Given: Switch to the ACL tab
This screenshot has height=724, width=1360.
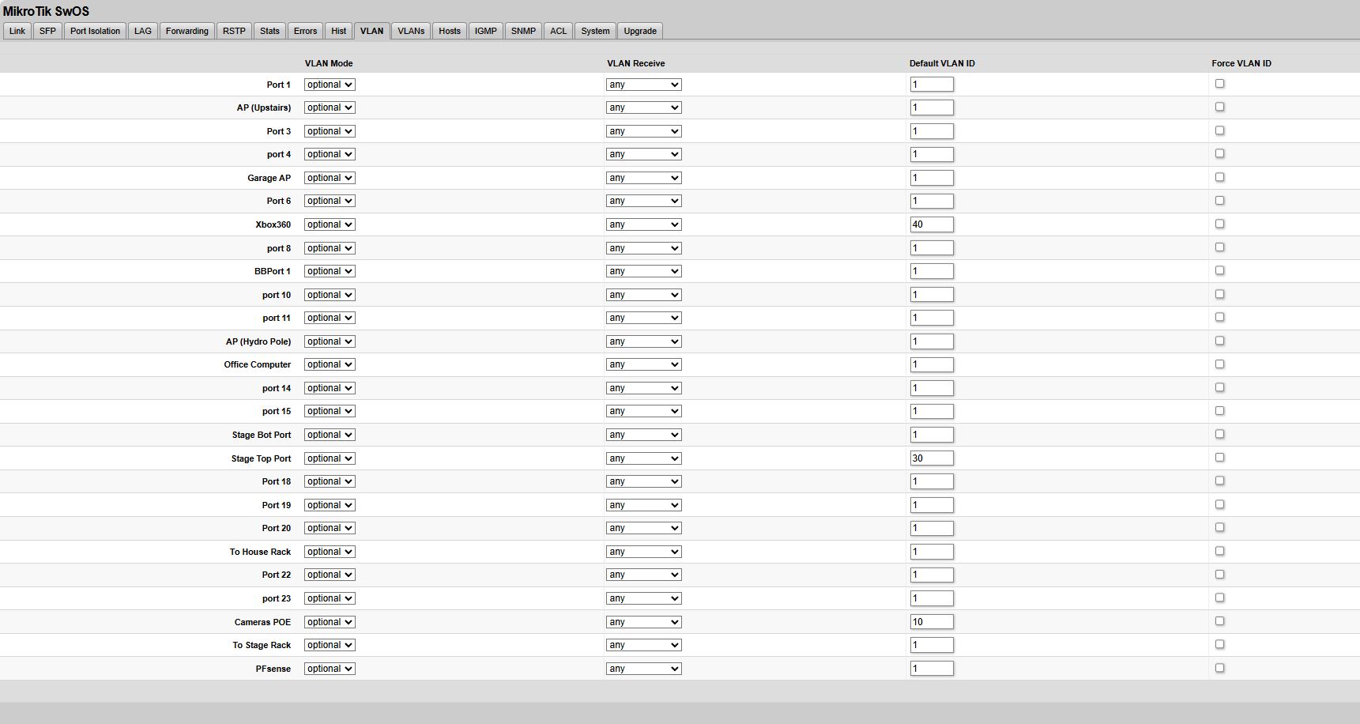Looking at the screenshot, I should click(x=559, y=31).
